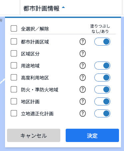The height and width of the screenshot is (151, 124).
Task: Click the キャンセル button
Action: (x=34, y=135)
